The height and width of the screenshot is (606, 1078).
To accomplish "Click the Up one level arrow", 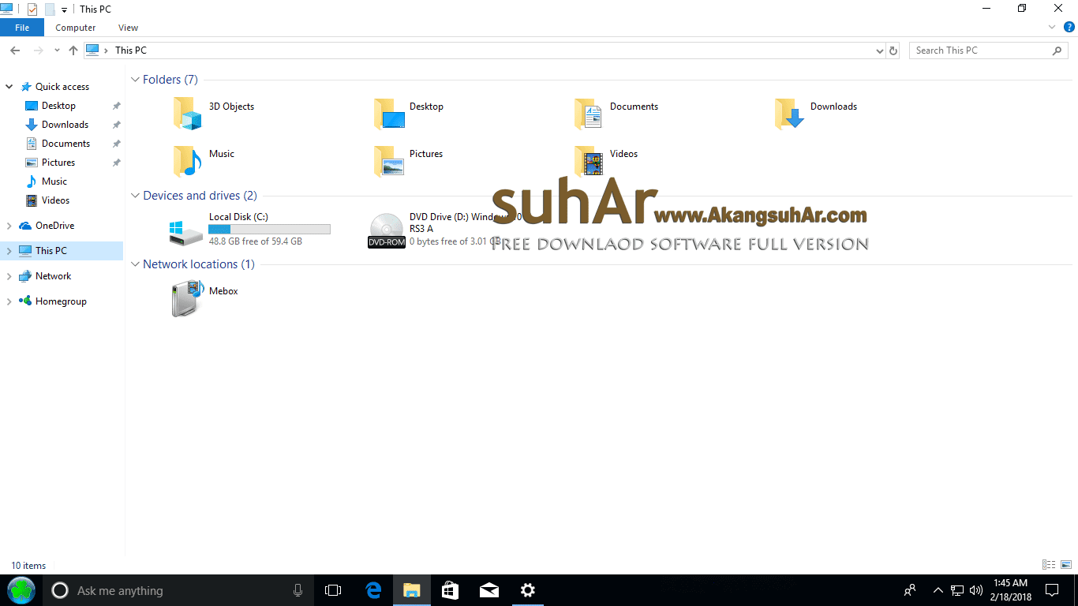I will coord(73,50).
